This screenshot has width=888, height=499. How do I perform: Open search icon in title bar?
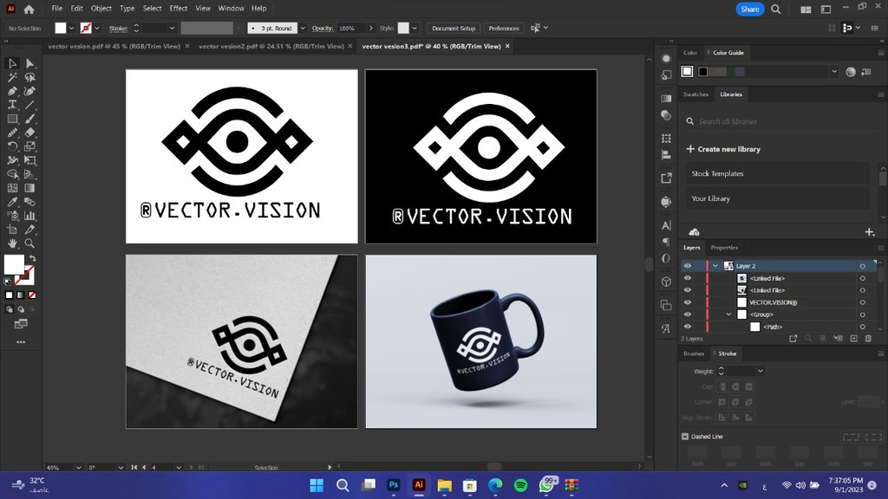pyautogui.click(x=776, y=9)
